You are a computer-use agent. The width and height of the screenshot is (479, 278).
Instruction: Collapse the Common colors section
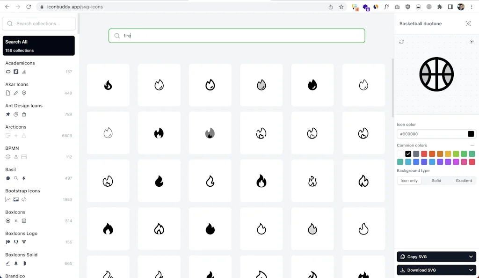(x=472, y=145)
